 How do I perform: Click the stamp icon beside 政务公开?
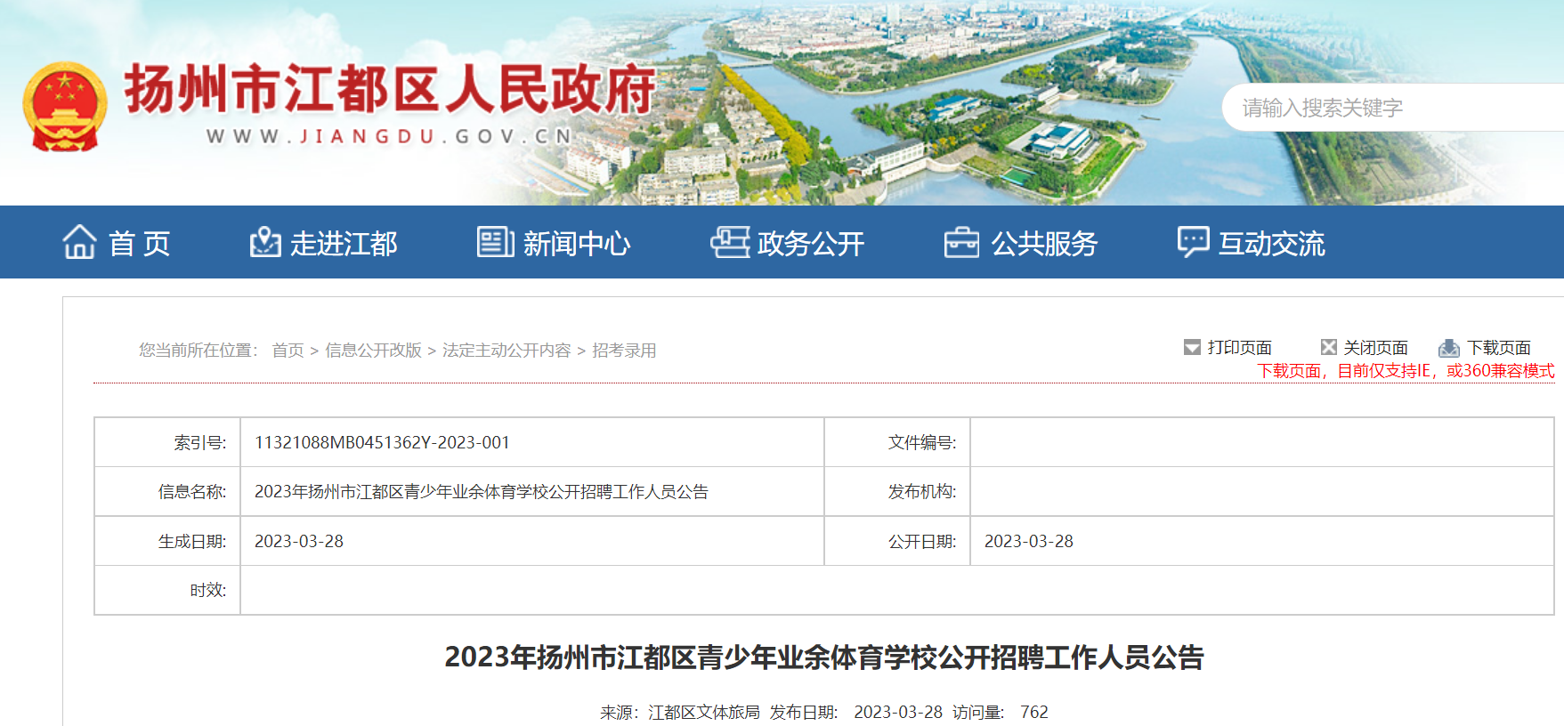click(730, 242)
